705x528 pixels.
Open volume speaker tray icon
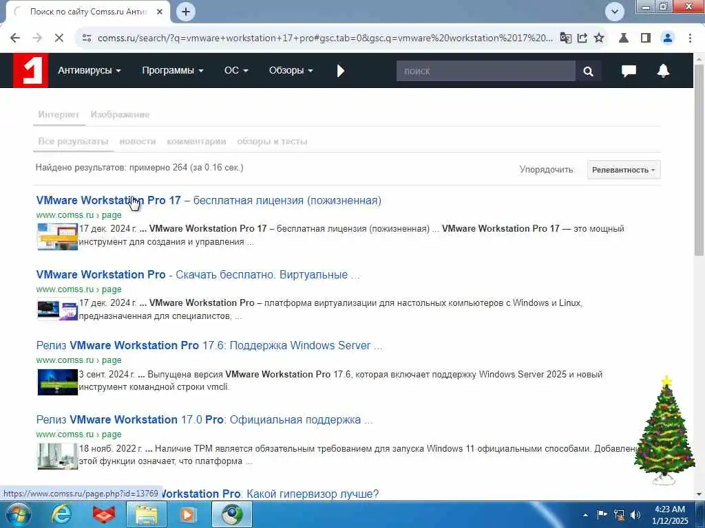click(635, 514)
